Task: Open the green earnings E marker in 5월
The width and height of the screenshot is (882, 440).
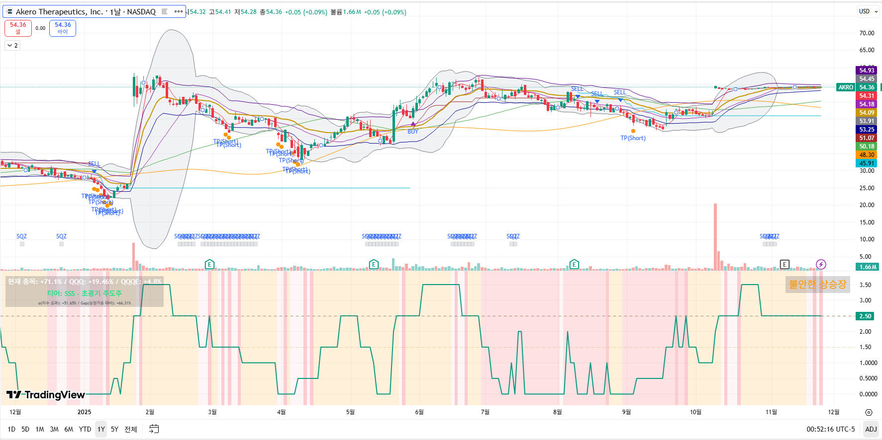Action: pos(374,264)
